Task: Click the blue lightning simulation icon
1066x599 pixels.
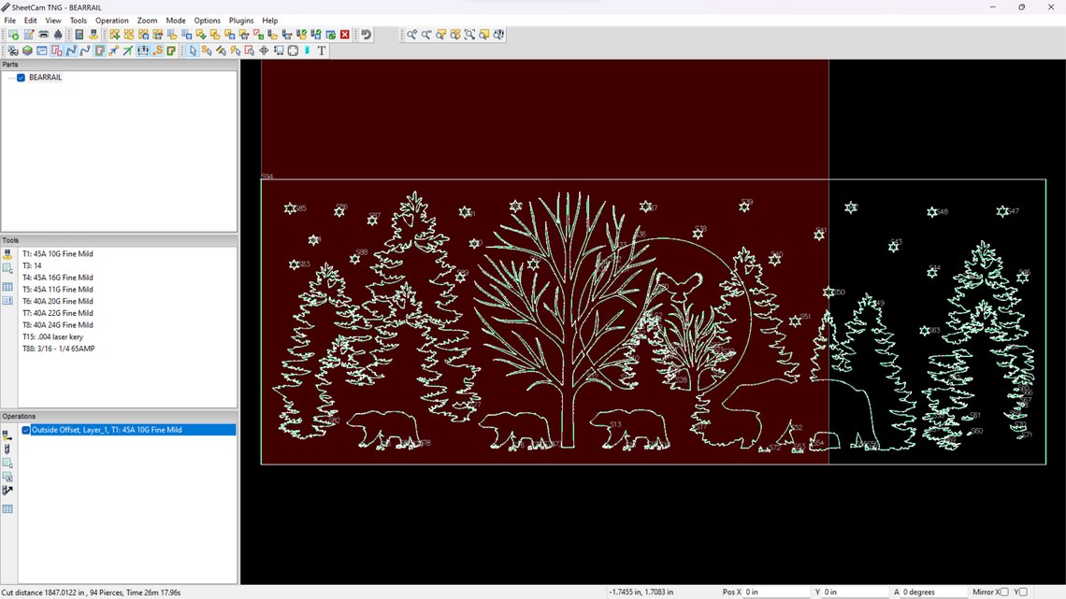Action: (307, 50)
